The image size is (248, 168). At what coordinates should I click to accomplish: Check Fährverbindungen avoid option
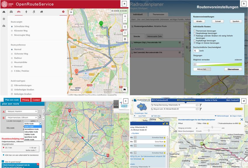(12, 85)
